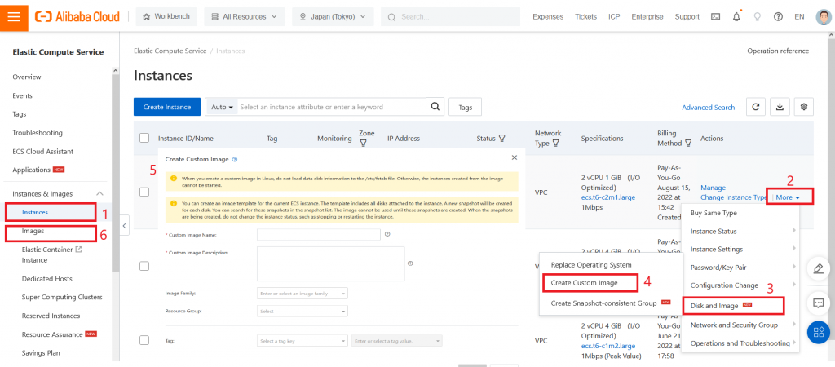Open the hamburger main menu
The width and height of the screenshot is (835, 367).
coord(14,16)
